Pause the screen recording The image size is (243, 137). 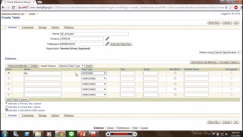tap(135, 134)
